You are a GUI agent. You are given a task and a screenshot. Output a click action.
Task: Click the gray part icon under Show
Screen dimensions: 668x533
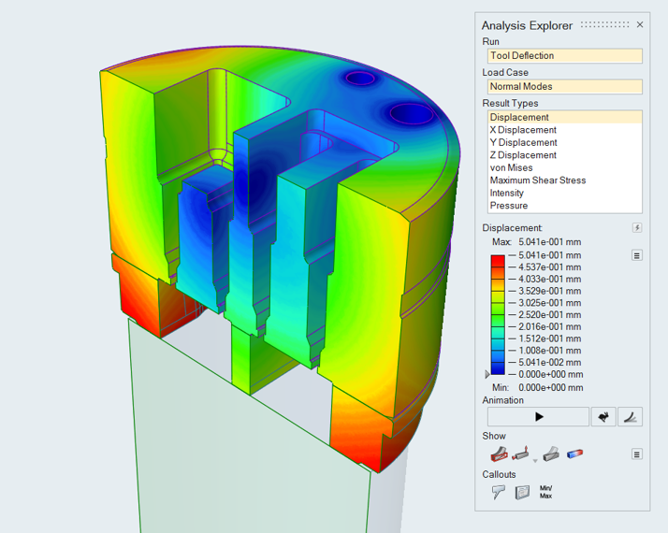tap(551, 454)
